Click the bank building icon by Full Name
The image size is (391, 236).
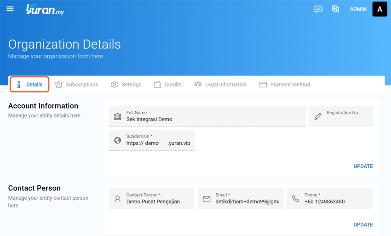tap(117, 116)
